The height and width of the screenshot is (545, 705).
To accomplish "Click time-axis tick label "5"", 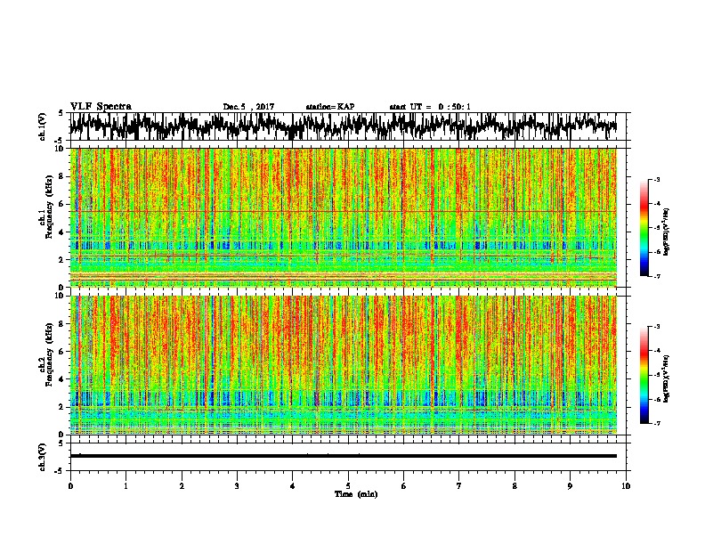I will [348, 485].
